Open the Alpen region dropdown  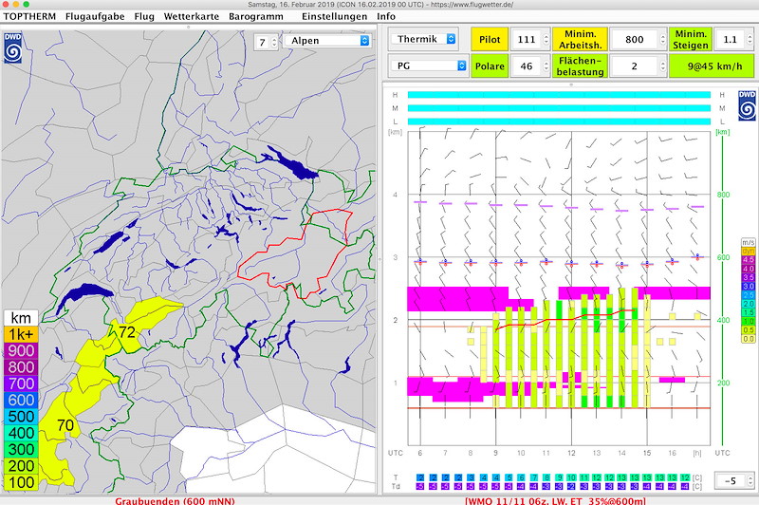coord(327,41)
